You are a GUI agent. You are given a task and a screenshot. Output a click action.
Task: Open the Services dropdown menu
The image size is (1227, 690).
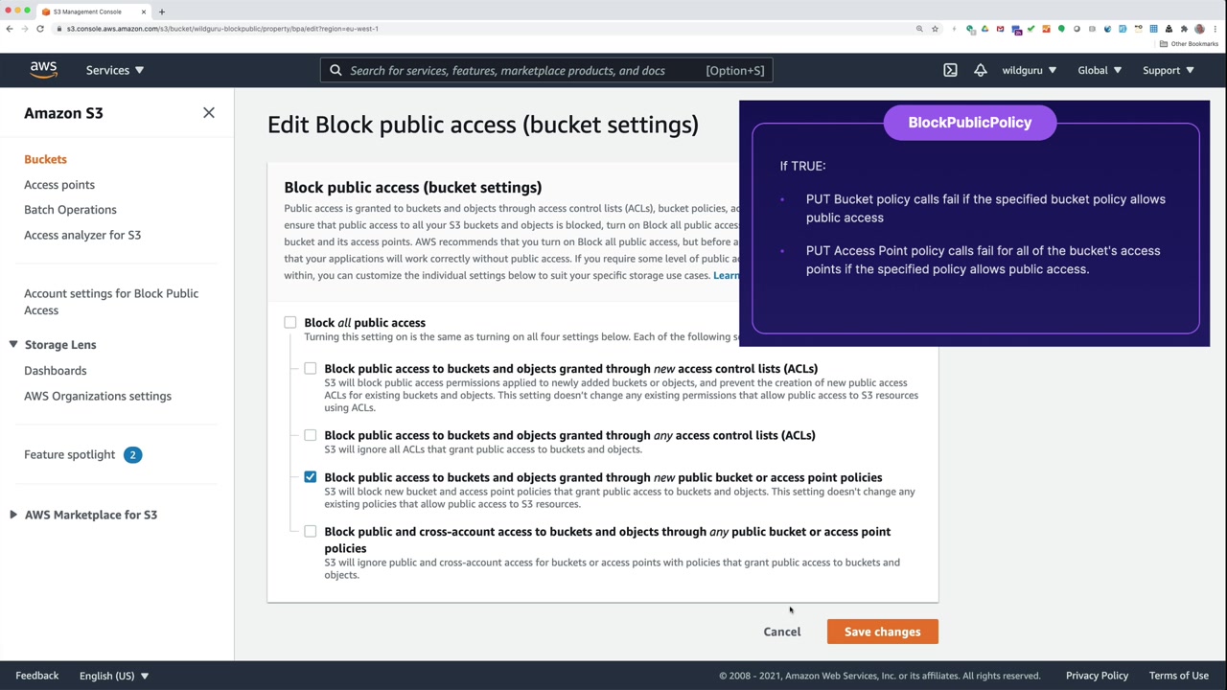114,70
